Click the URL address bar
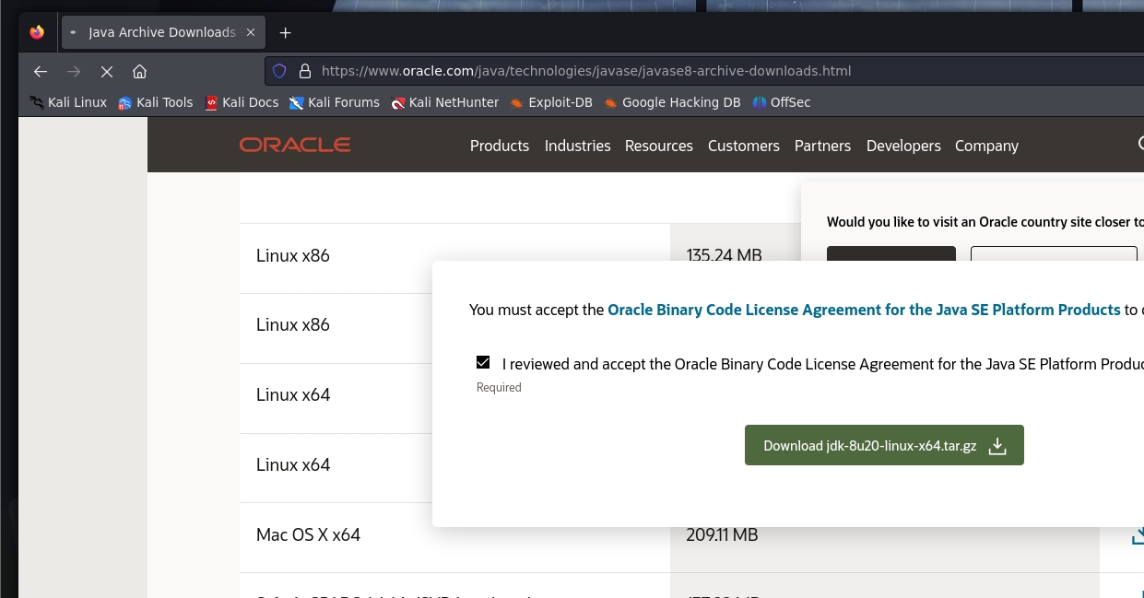 [x=645, y=71]
